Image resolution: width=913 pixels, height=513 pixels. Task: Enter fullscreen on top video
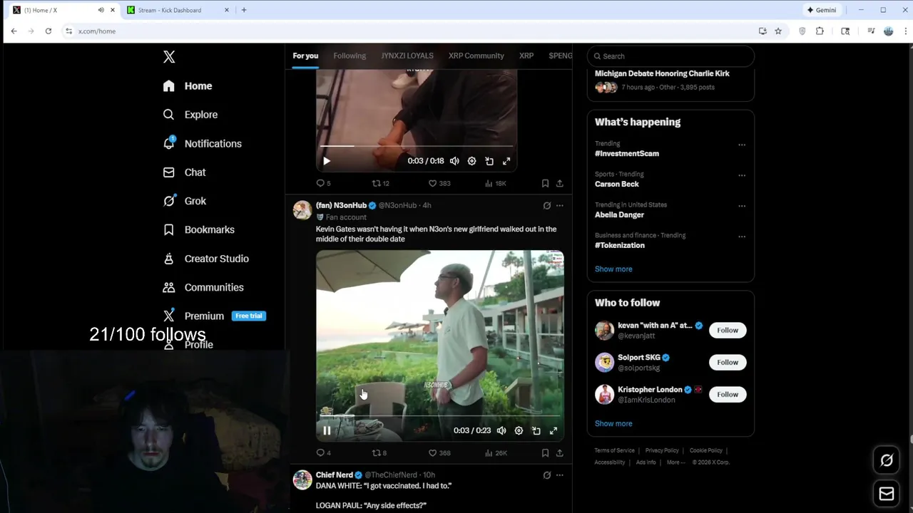coord(506,161)
